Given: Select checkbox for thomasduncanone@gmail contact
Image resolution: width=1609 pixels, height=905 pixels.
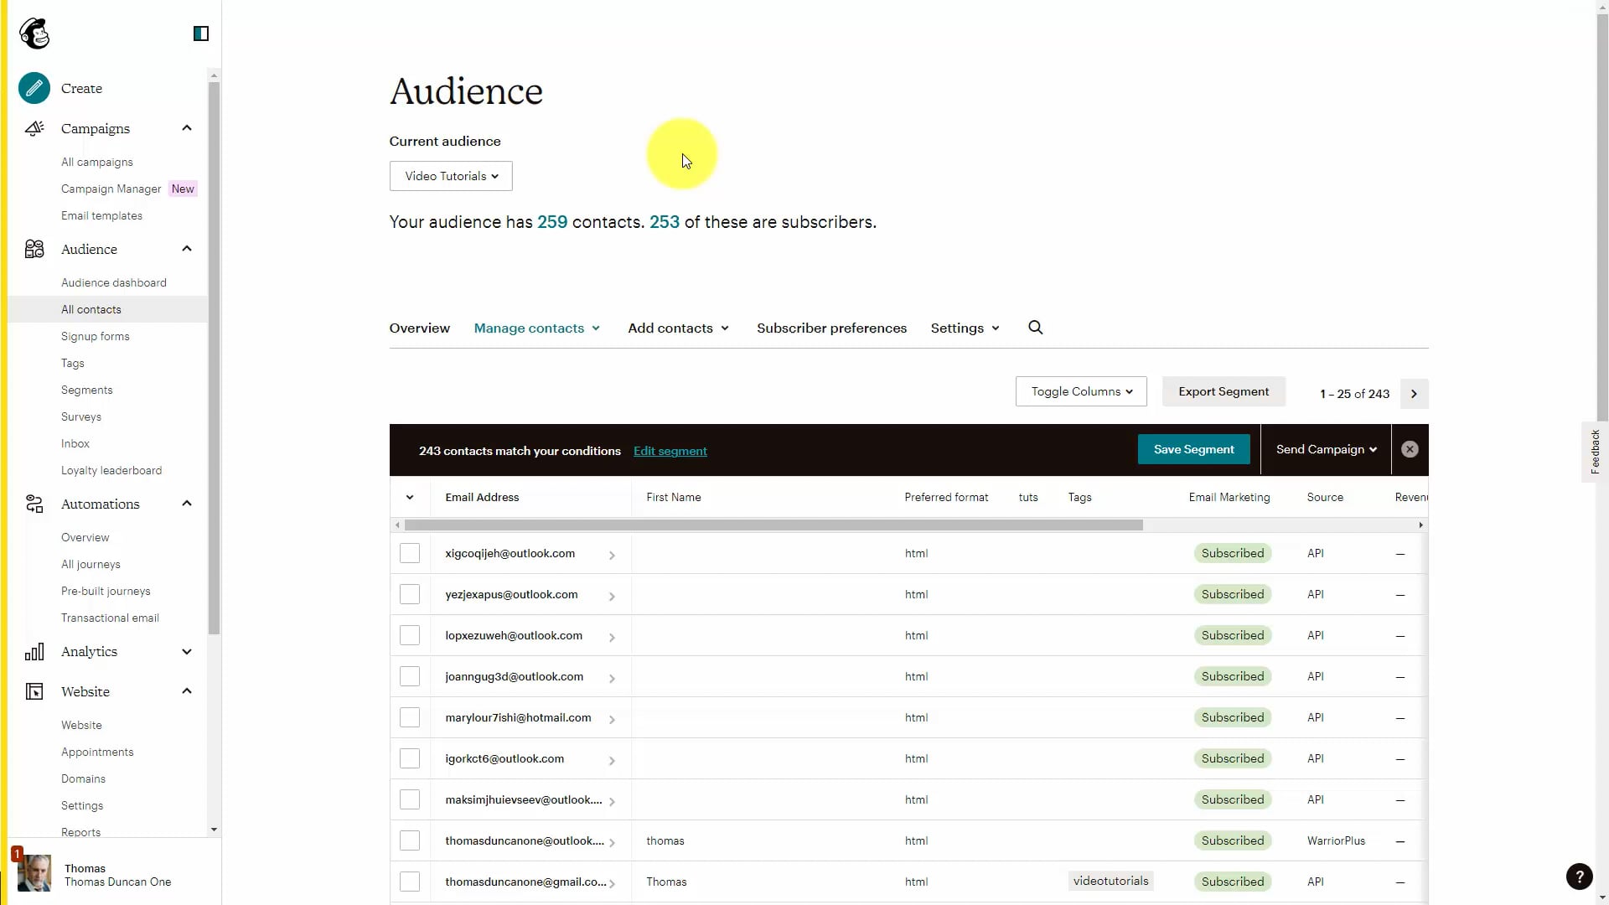Looking at the screenshot, I should 410,882.
